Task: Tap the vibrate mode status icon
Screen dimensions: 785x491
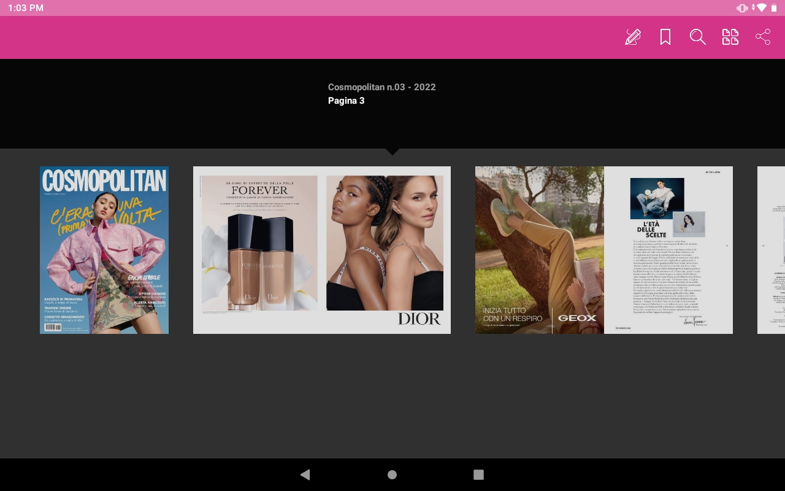Action: coord(742,8)
